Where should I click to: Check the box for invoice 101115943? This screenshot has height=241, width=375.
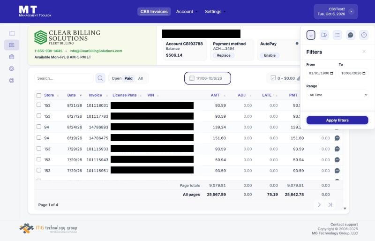point(39,159)
